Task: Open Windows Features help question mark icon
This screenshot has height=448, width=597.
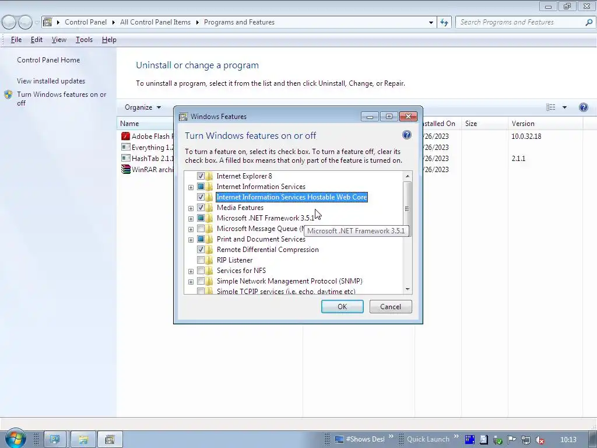Action: (406, 135)
